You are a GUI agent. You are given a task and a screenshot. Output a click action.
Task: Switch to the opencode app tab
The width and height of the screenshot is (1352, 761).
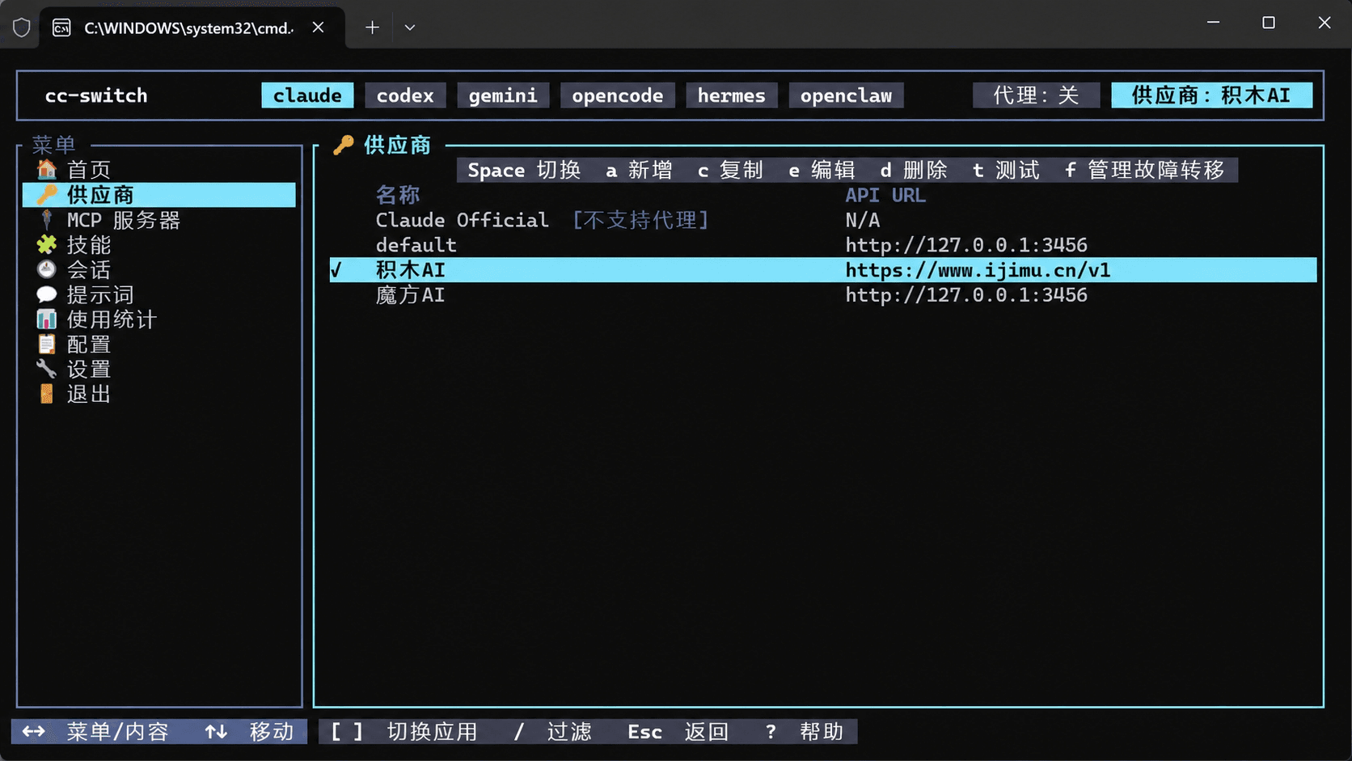coord(618,95)
